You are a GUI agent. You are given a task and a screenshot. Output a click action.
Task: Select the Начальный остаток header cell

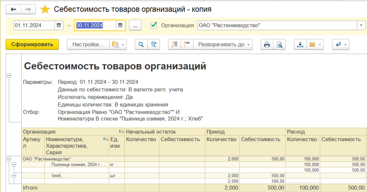pos(165,131)
